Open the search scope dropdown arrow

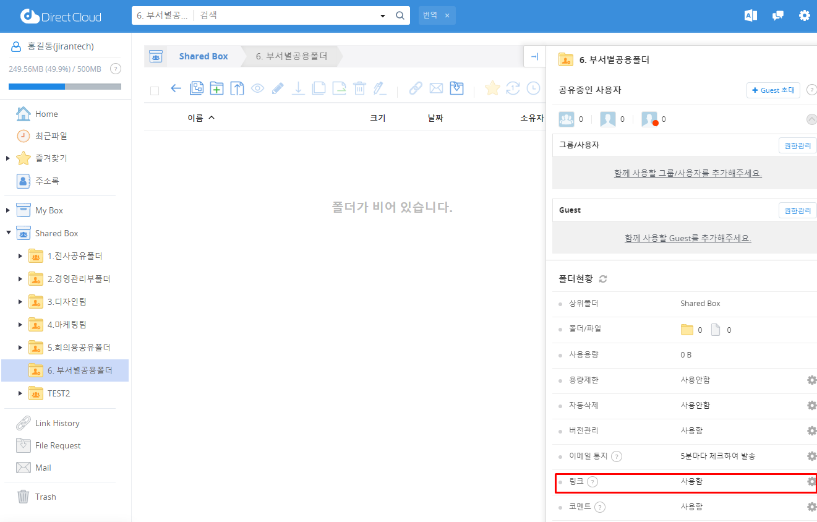pos(382,15)
